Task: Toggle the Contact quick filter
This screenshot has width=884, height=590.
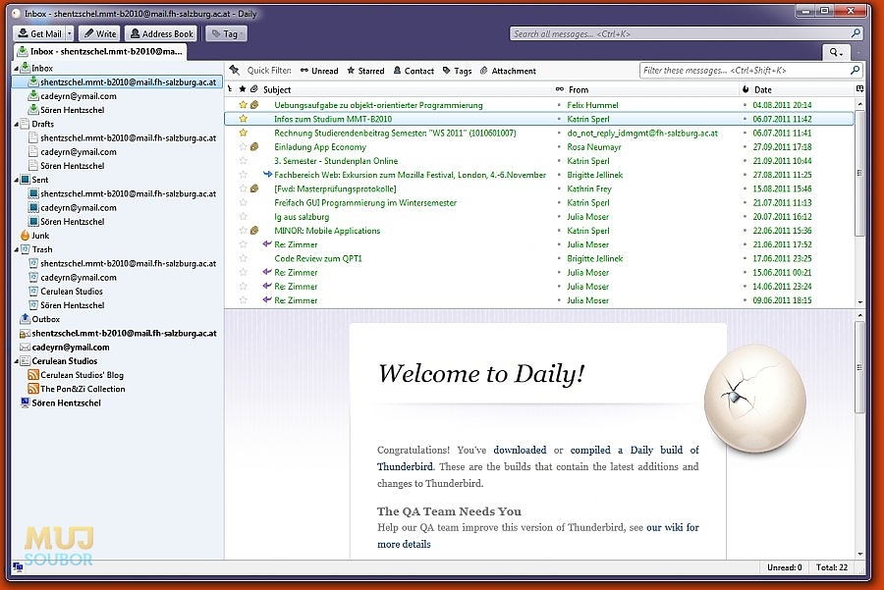Action: tap(414, 71)
